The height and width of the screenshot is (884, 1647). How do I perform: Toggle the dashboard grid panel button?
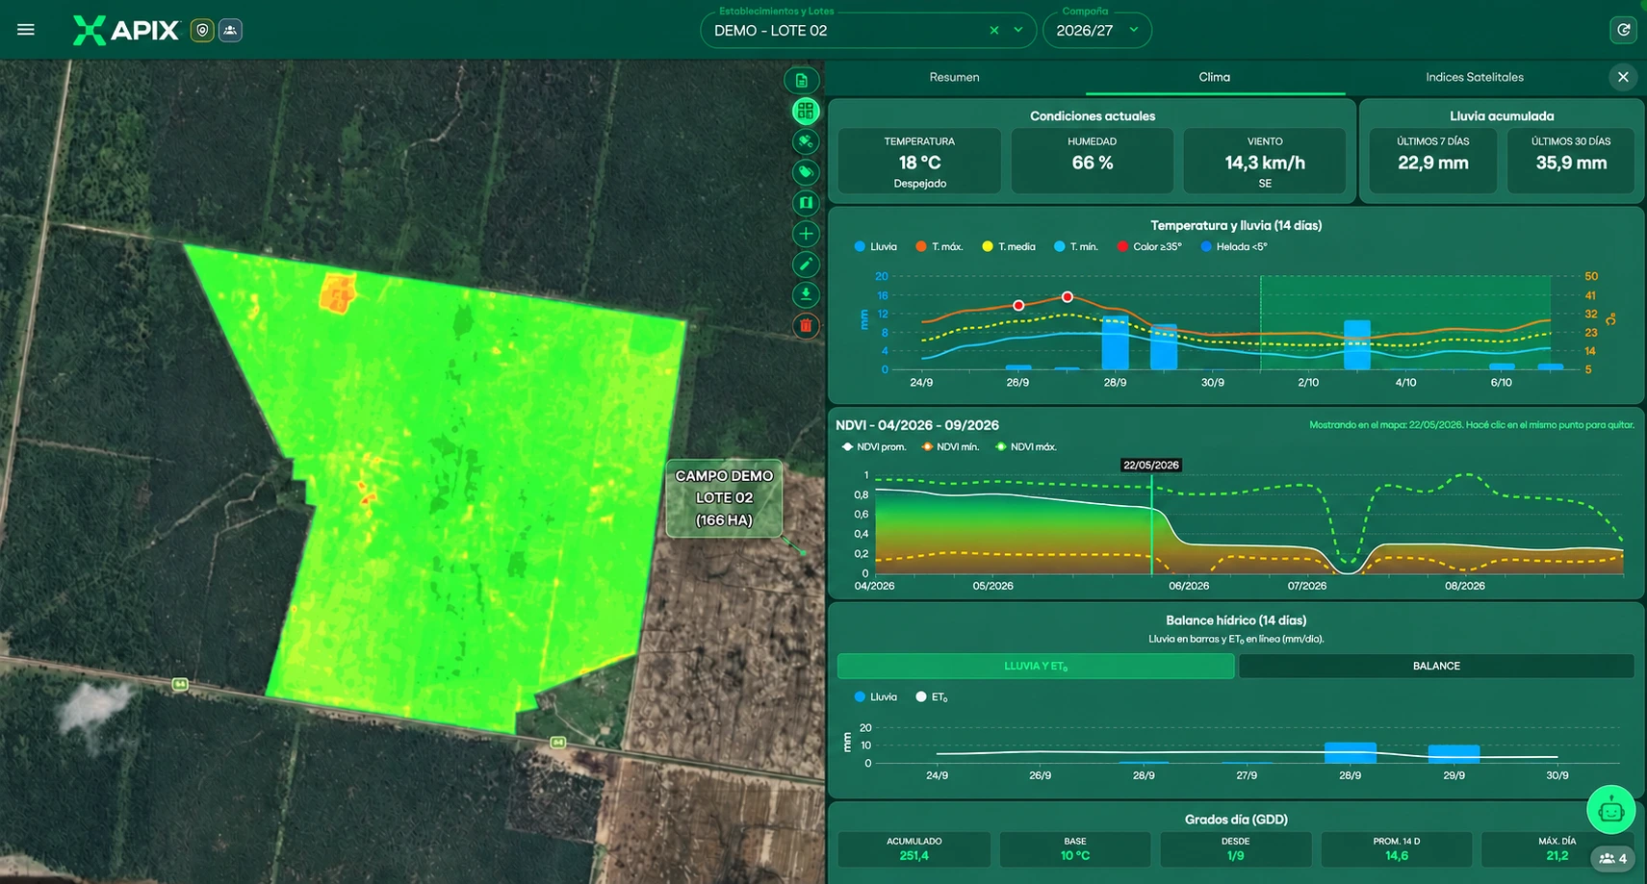tap(806, 111)
